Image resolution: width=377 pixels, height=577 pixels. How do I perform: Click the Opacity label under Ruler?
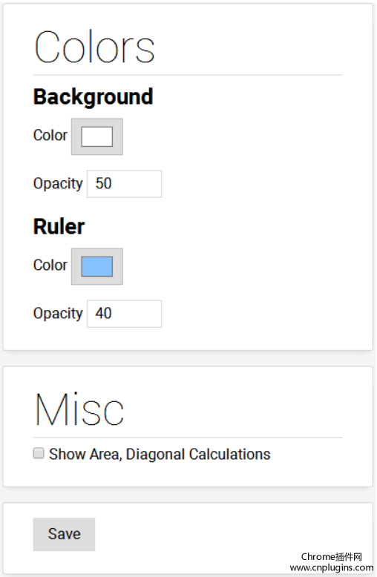(x=58, y=314)
